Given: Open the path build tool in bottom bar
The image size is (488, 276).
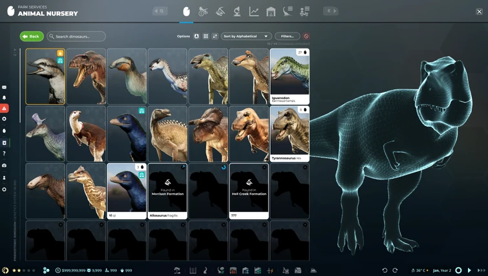Looking at the screenshot, I should click(x=205, y=270).
